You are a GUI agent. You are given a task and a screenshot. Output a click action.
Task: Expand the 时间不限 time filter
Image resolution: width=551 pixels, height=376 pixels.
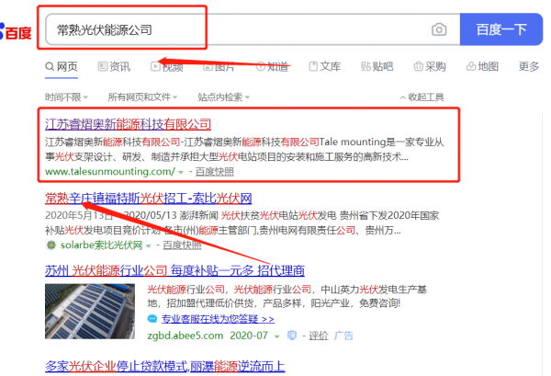66,97
